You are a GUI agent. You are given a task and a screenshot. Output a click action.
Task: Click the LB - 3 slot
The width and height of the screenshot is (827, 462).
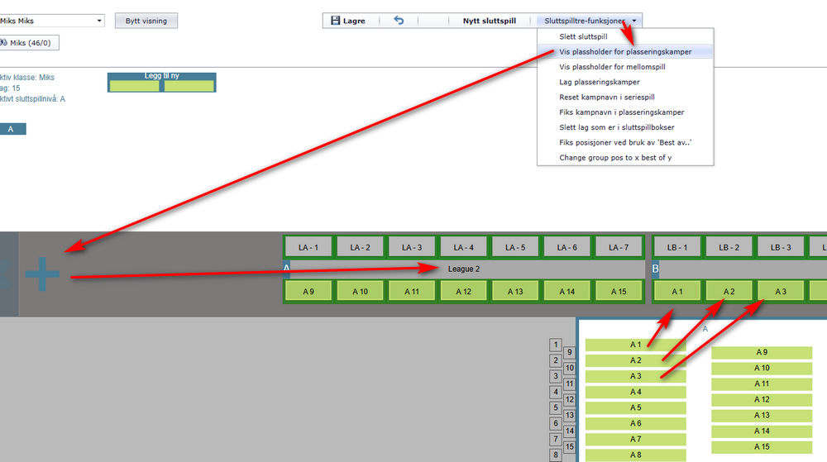point(781,247)
